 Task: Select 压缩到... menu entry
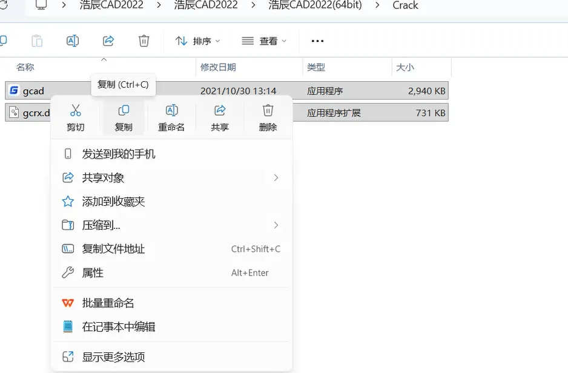point(171,225)
